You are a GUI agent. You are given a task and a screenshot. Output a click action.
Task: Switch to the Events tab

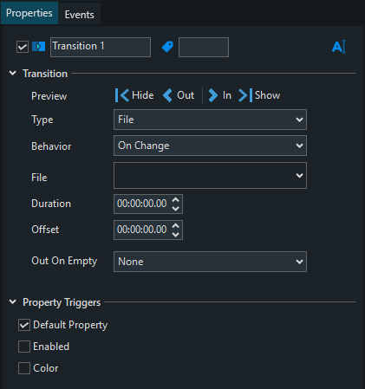(x=80, y=14)
